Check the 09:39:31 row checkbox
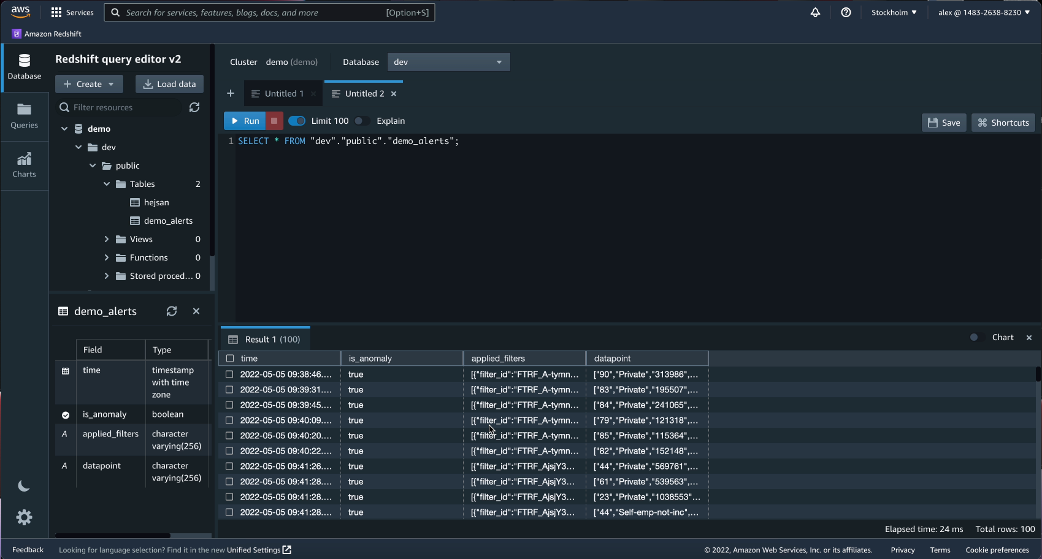The width and height of the screenshot is (1042, 559). pyautogui.click(x=229, y=390)
